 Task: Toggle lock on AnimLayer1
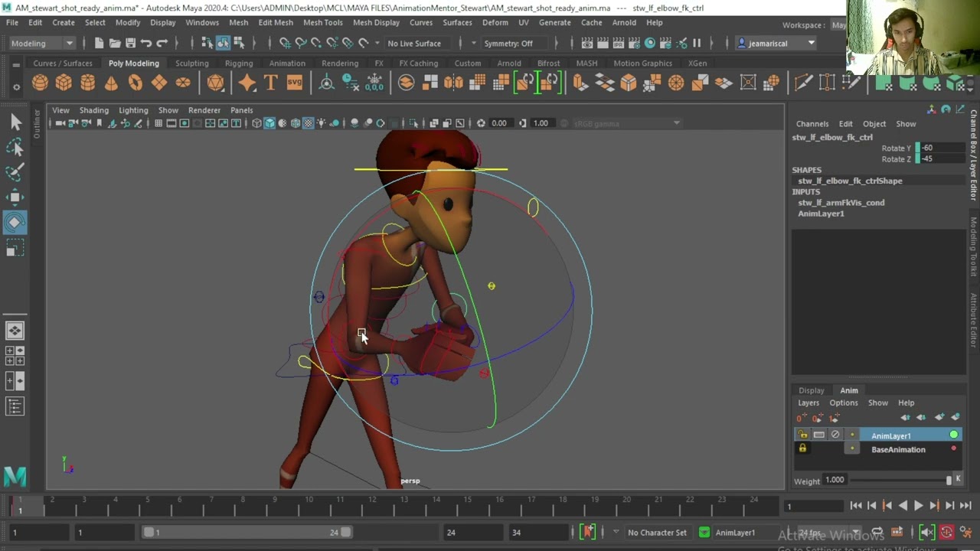click(802, 435)
